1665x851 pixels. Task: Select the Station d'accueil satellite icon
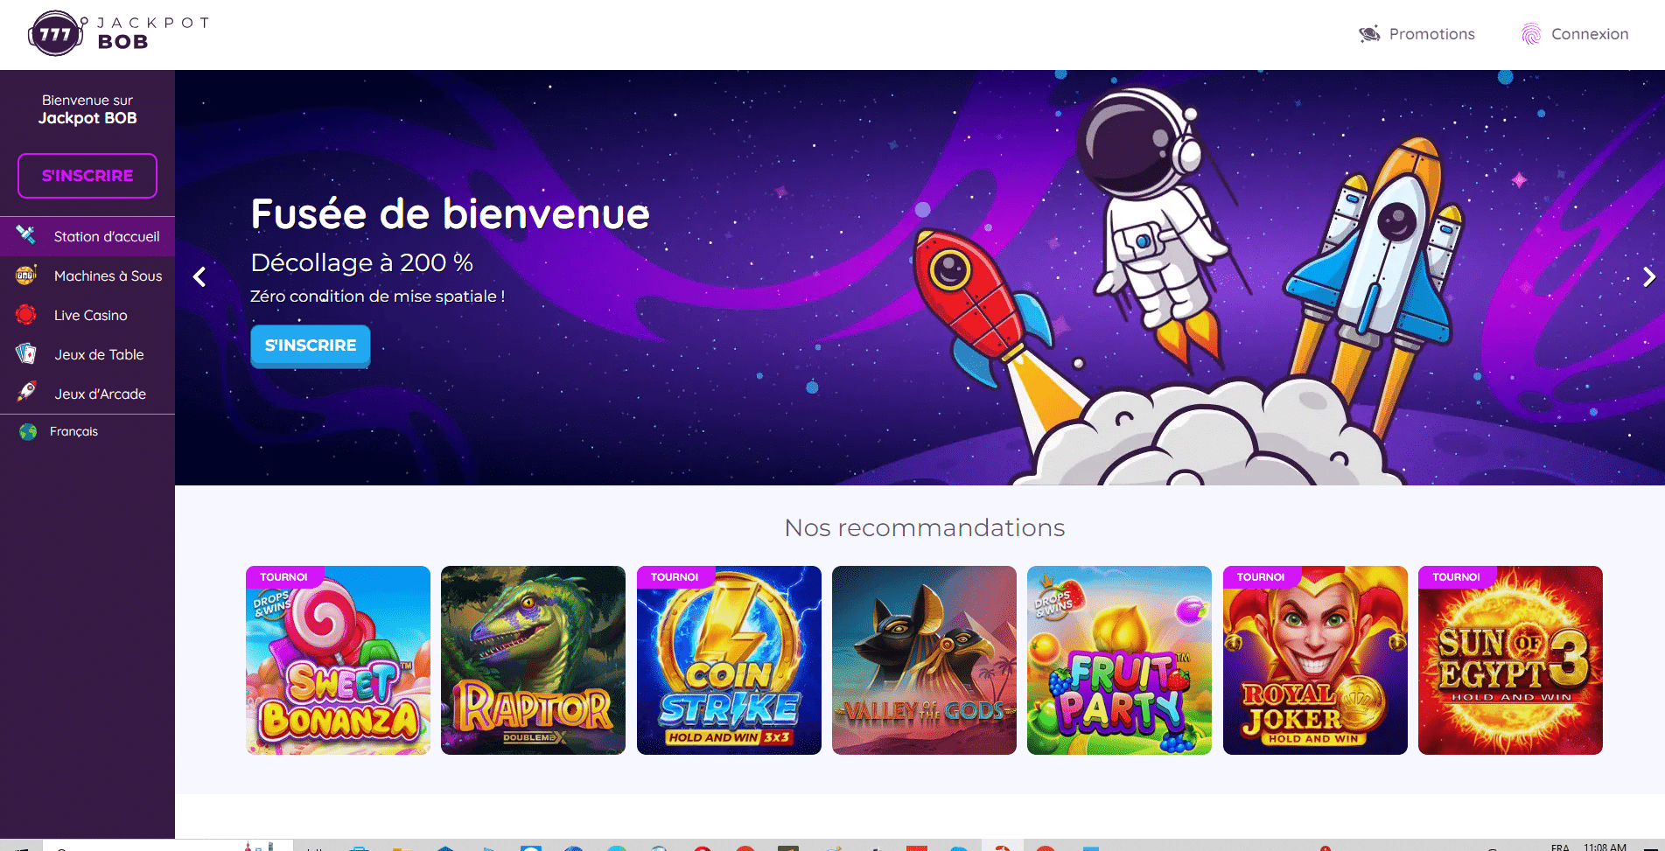(x=26, y=235)
